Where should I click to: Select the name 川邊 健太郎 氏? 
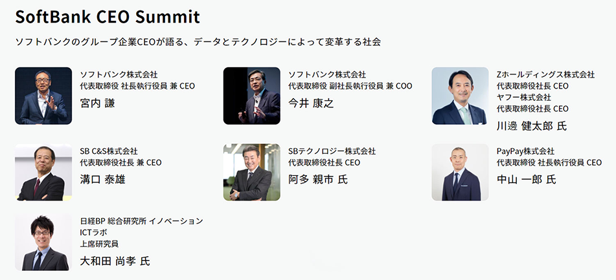coord(532,126)
